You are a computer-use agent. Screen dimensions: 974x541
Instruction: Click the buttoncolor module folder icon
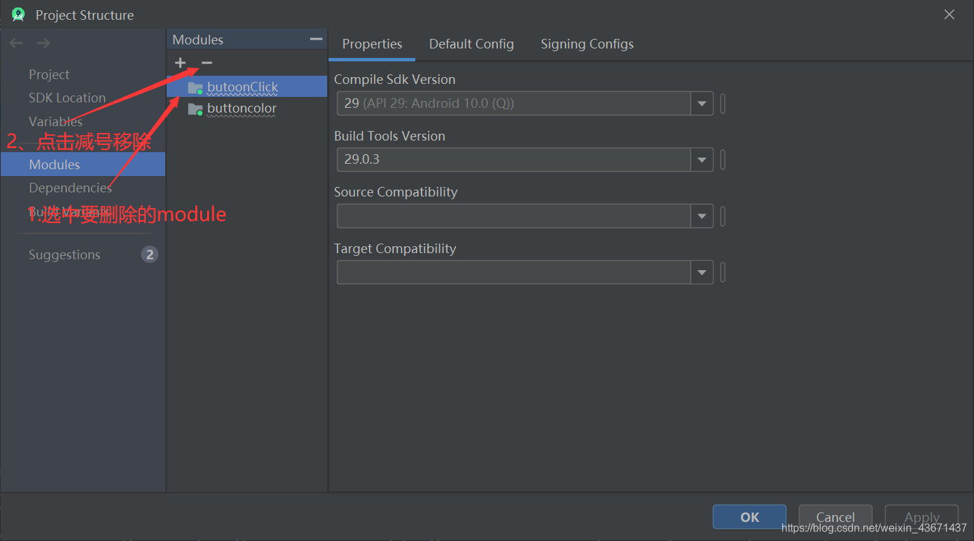(195, 108)
